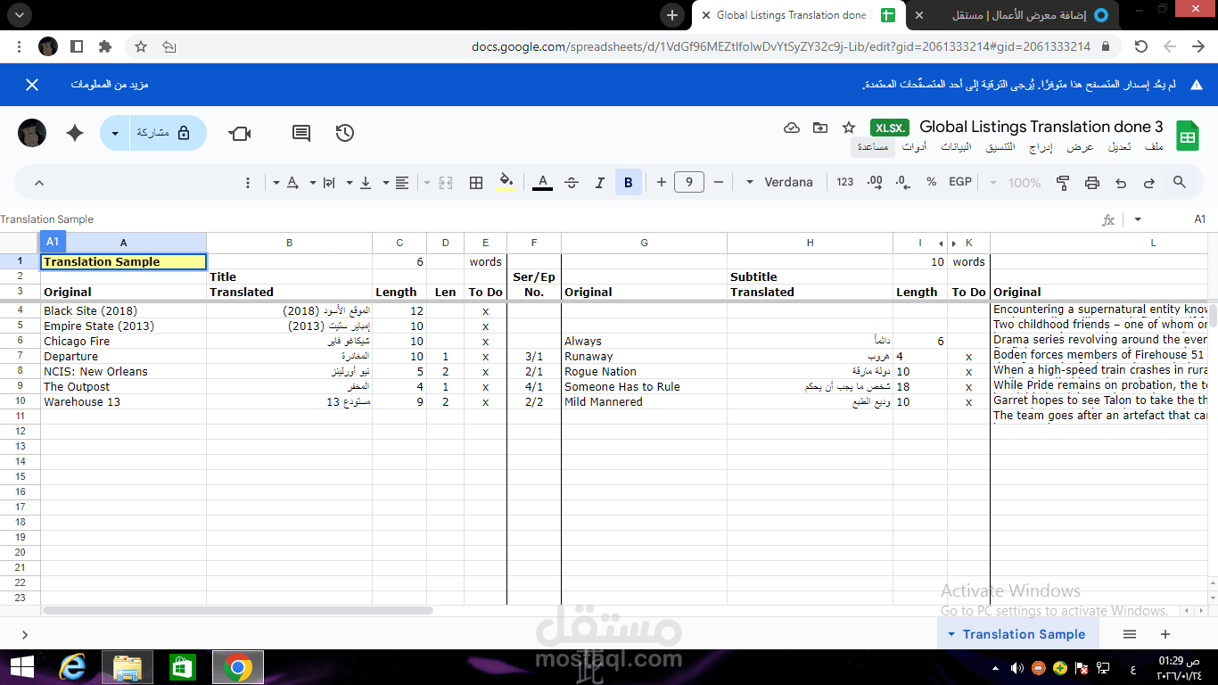The image size is (1218, 685).
Task: Format as currency with EGP button
Action: [959, 182]
